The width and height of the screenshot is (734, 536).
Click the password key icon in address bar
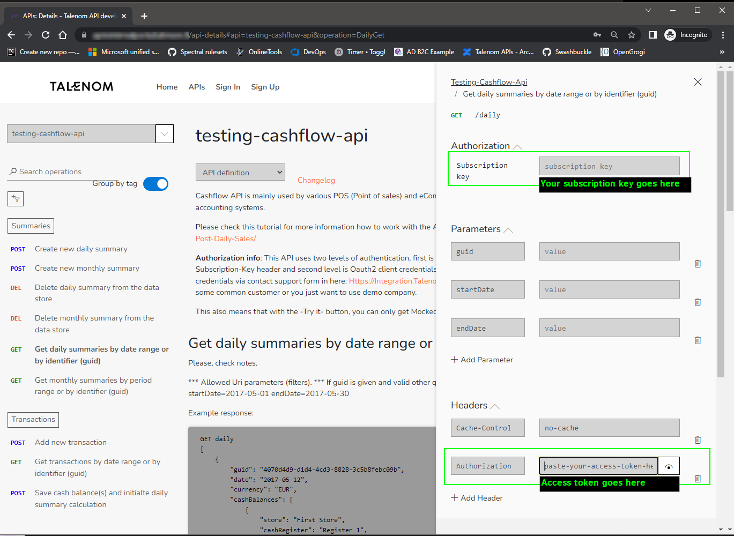tap(597, 35)
